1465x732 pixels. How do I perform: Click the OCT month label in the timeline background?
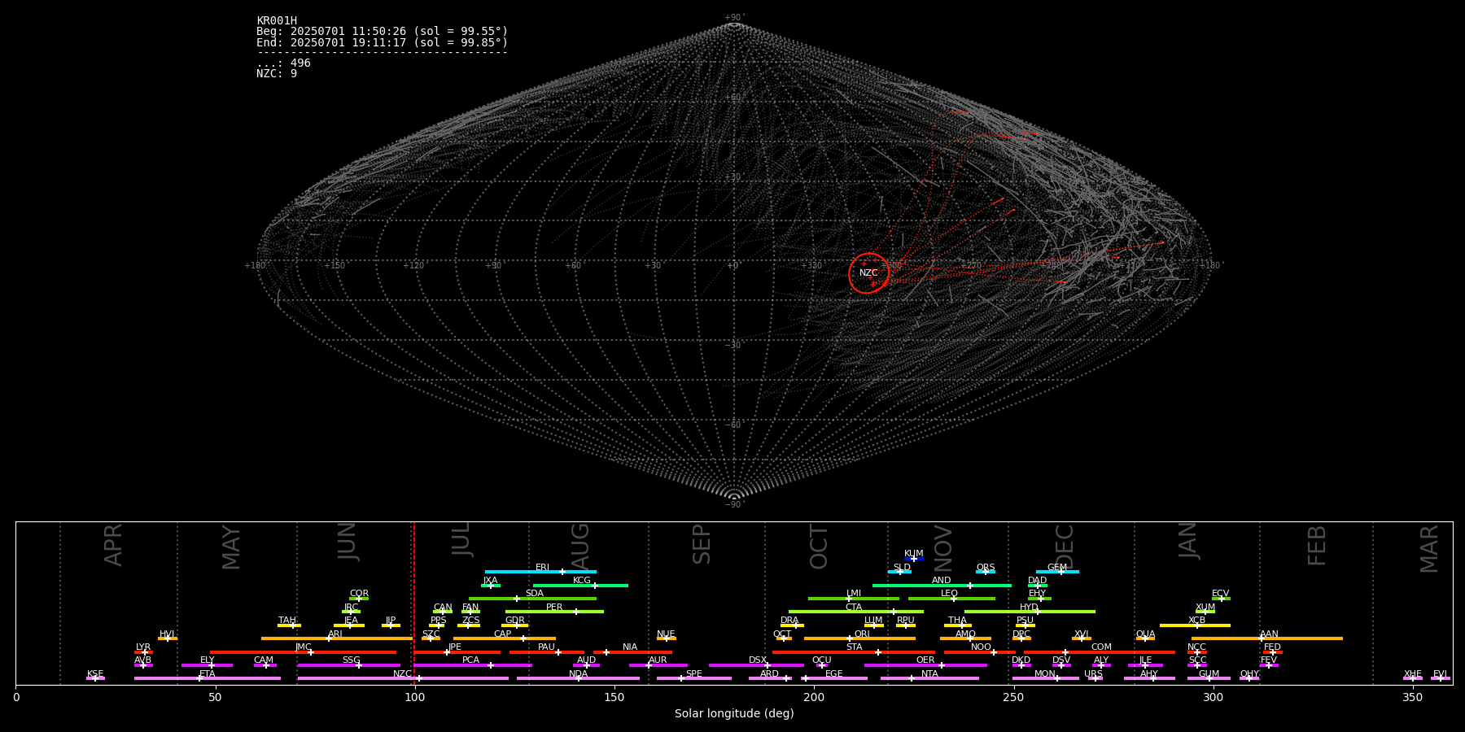coord(819,547)
